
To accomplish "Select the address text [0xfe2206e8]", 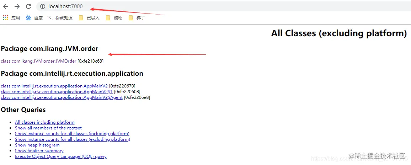I will pyautogui.click(x=137, y=97).
